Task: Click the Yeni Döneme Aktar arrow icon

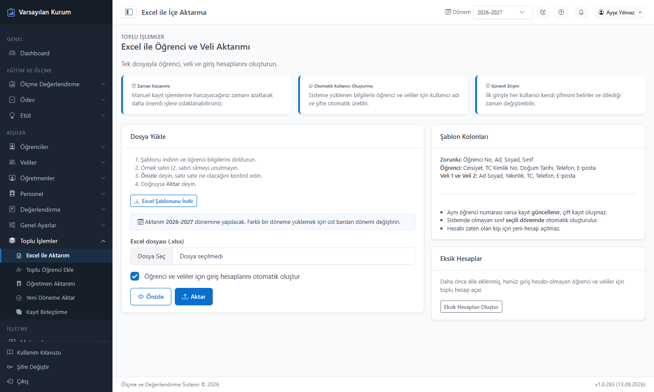Action: click(x=19, y=298)
